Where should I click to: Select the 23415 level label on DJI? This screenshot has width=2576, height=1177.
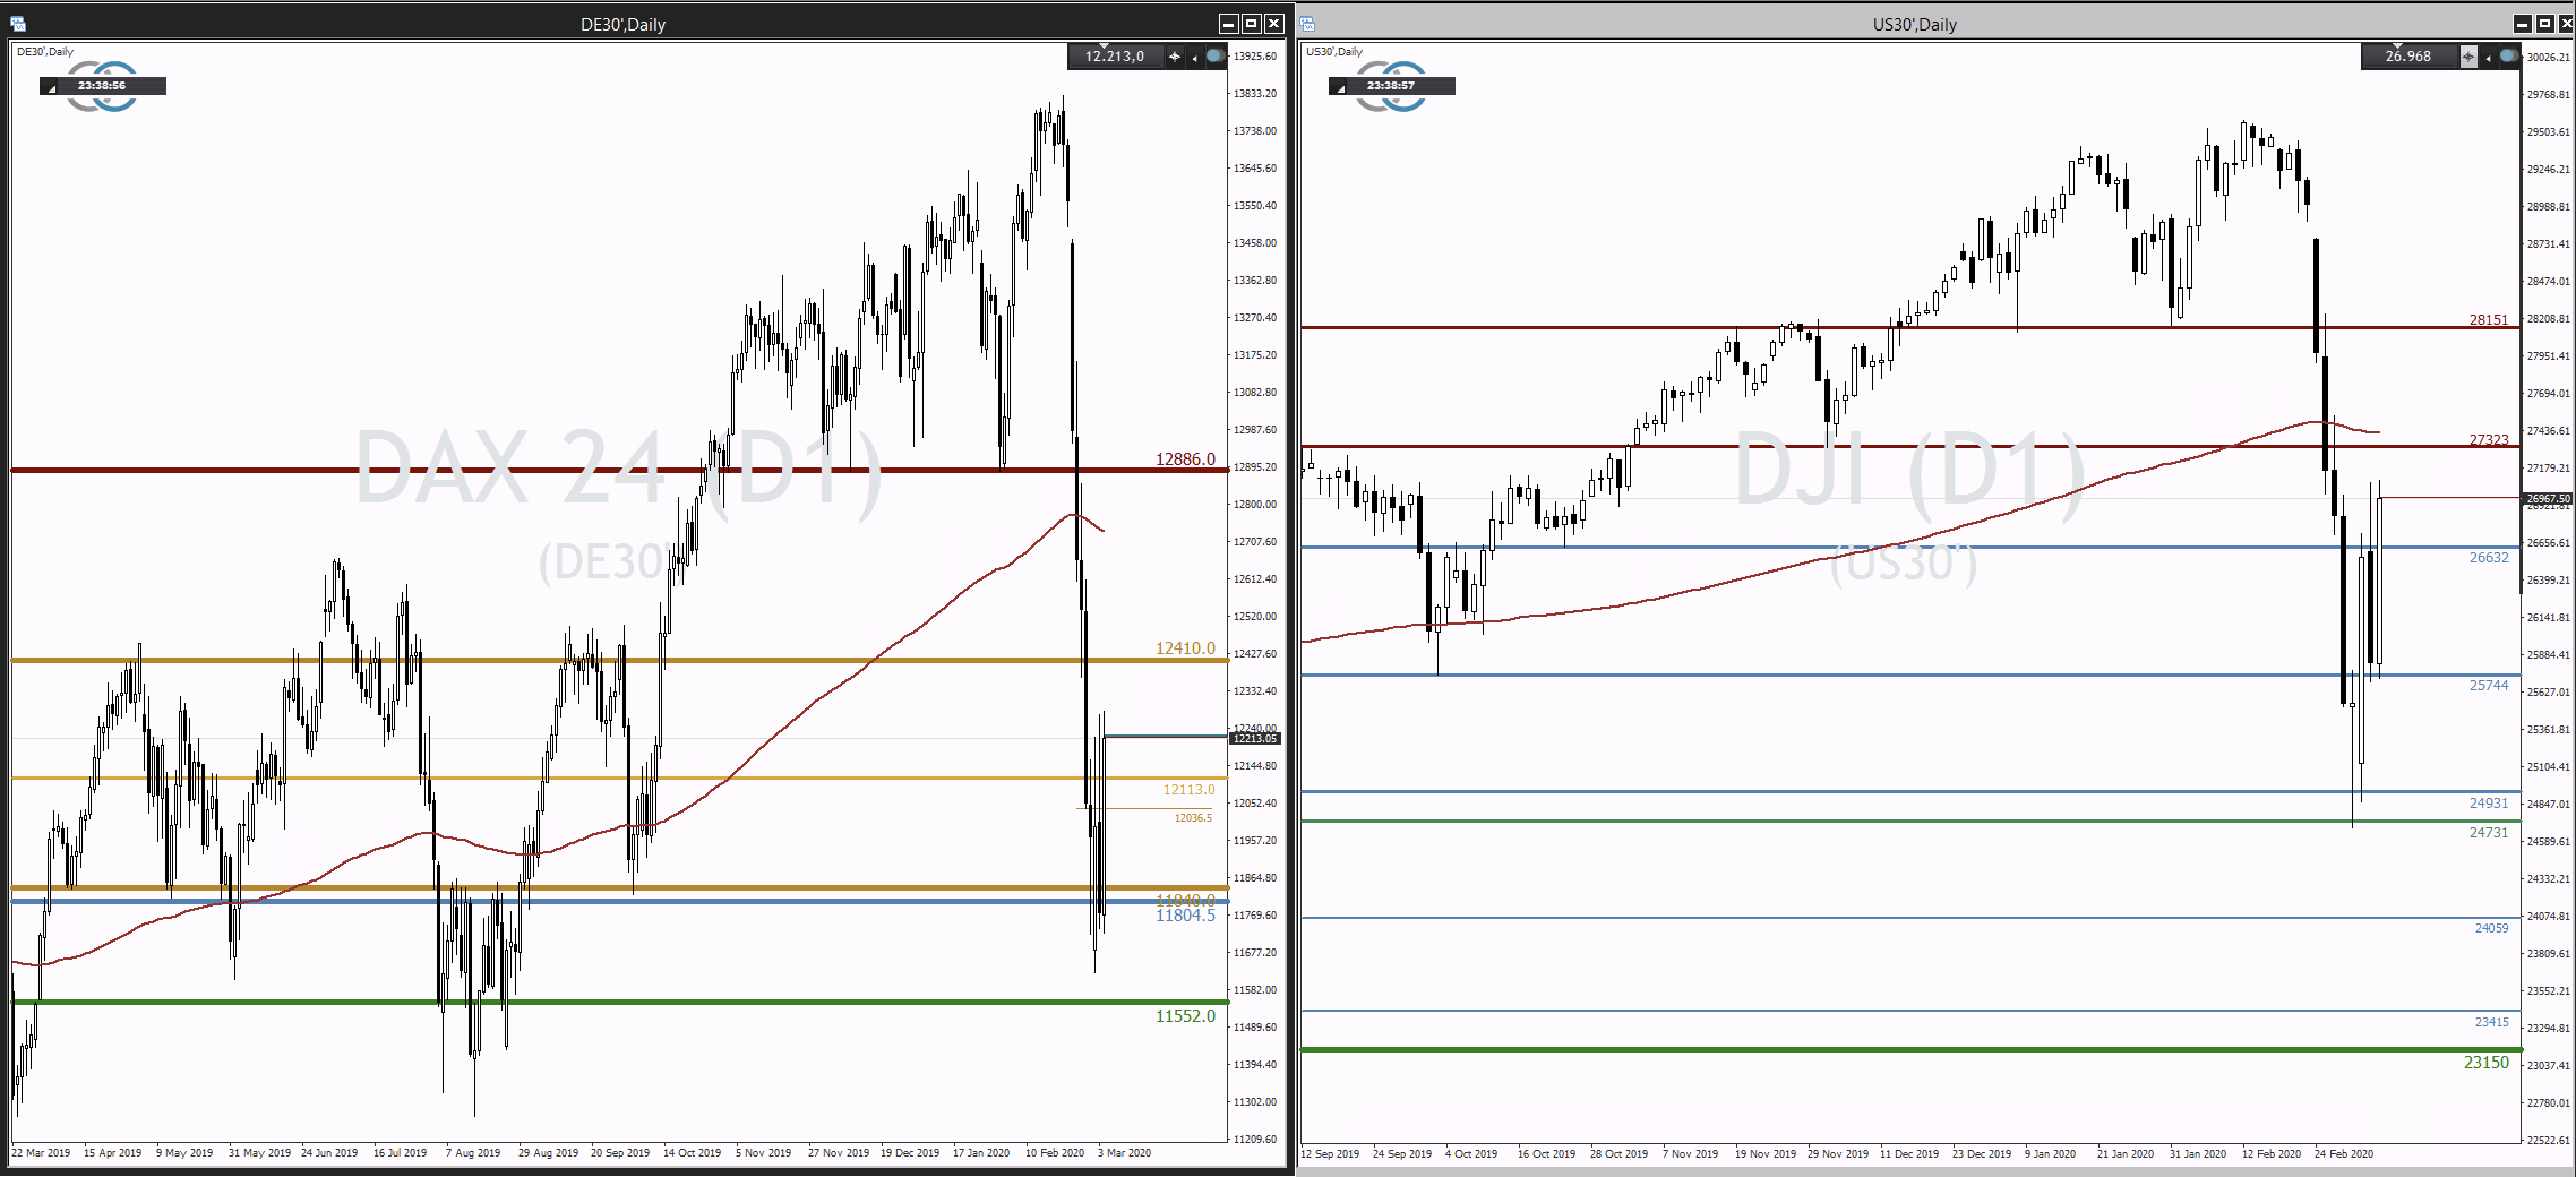click(x=2491, y=1023)
